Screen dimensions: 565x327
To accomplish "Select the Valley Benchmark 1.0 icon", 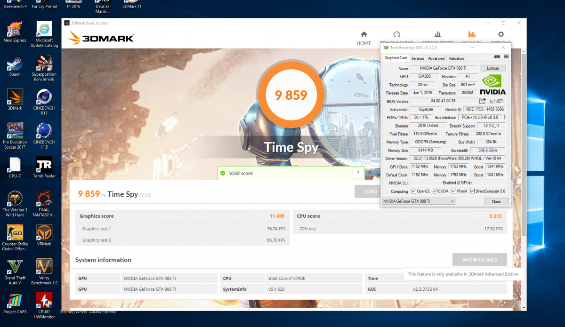I will [x=44, y=272].
